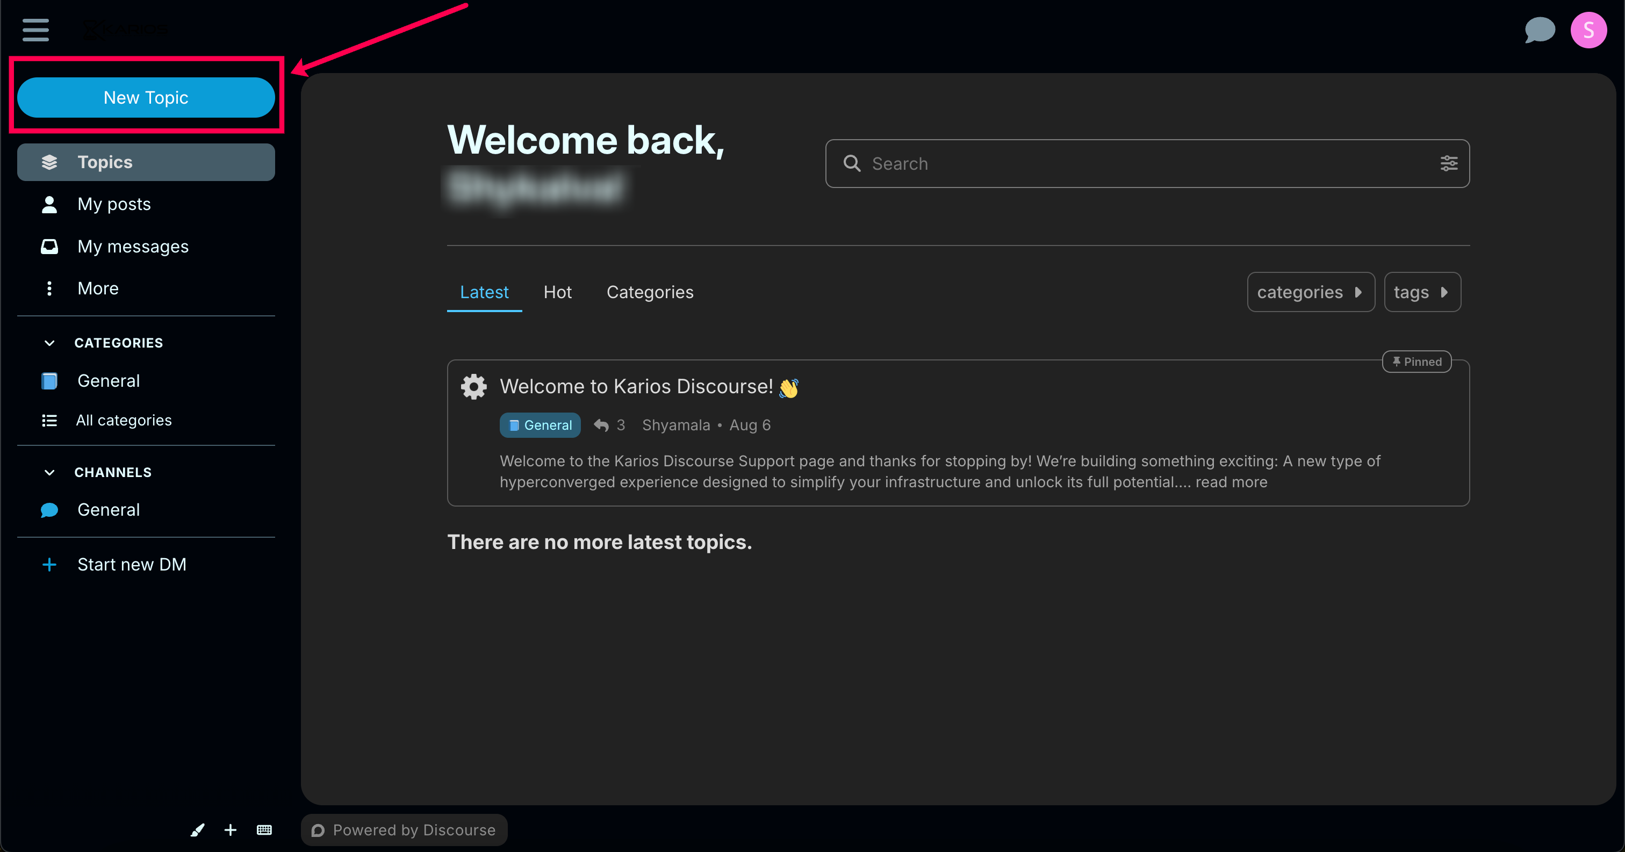Click Shyamala poster name
Image resolution: width=1625 pixels, height=852 pixels.
coord(675,425)
